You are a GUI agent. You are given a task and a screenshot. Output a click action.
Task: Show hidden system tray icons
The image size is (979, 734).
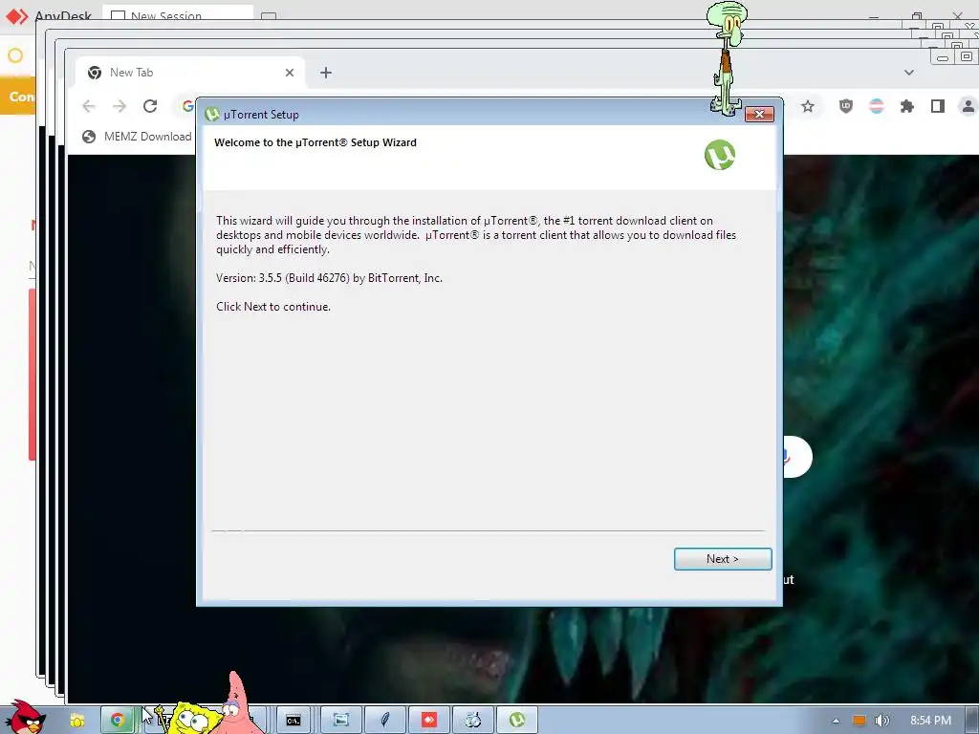(x=836, y=721)
